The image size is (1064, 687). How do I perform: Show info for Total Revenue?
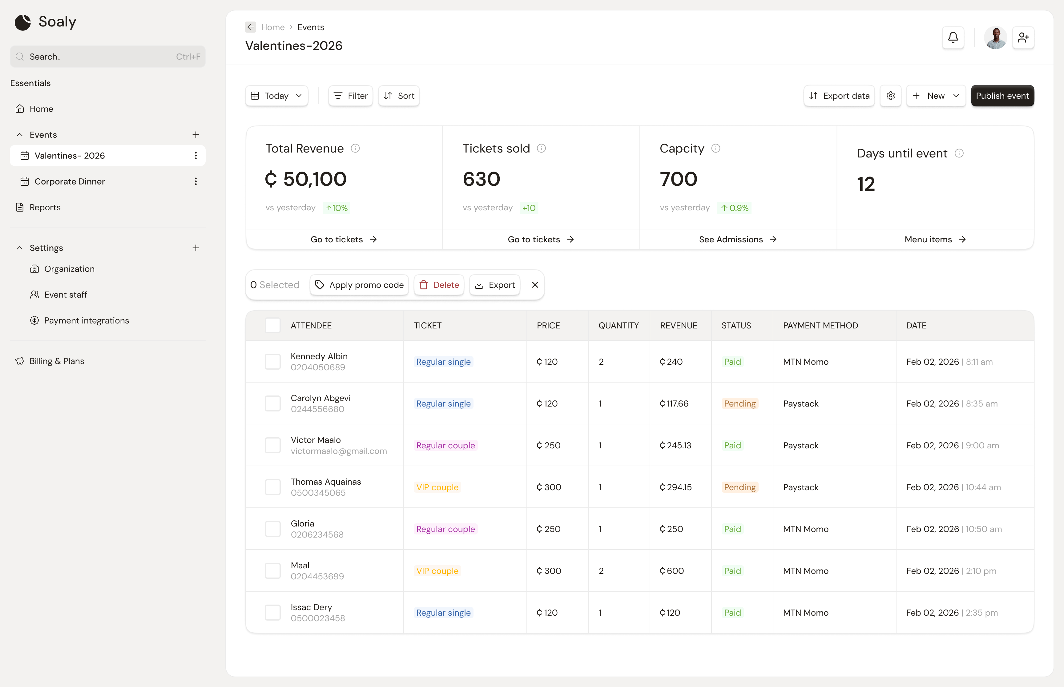(355, 149)
